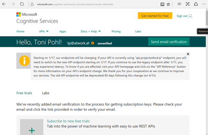Add page to favorites with star icon
The height and width of the screenshot is (135, 208).
(168, 4)
